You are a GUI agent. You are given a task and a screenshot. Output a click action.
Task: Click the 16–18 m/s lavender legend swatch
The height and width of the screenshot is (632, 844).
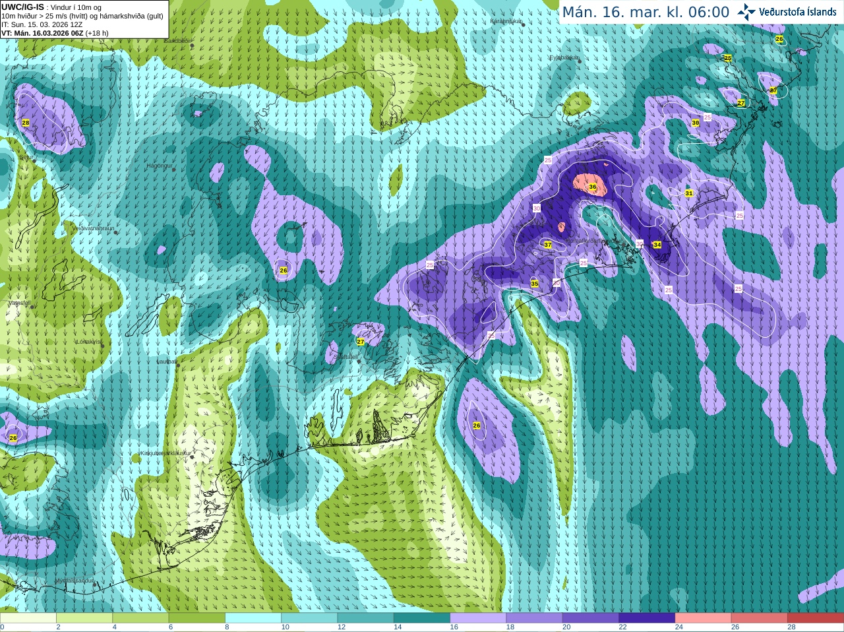pos(478,618)
